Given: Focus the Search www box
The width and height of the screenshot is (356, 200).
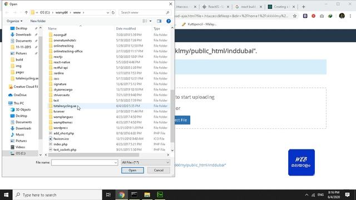Looking at the screenshot, I should pyautogui.click(x=145, y=12).
